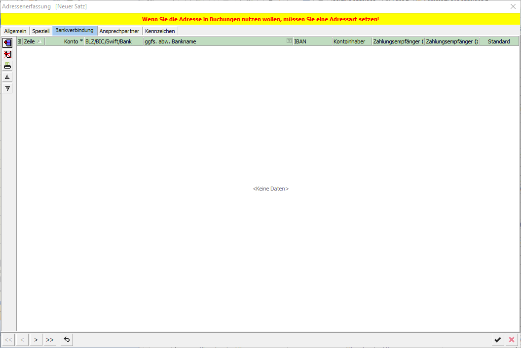Confirm with the checkmark button

(x=498, y=340)
